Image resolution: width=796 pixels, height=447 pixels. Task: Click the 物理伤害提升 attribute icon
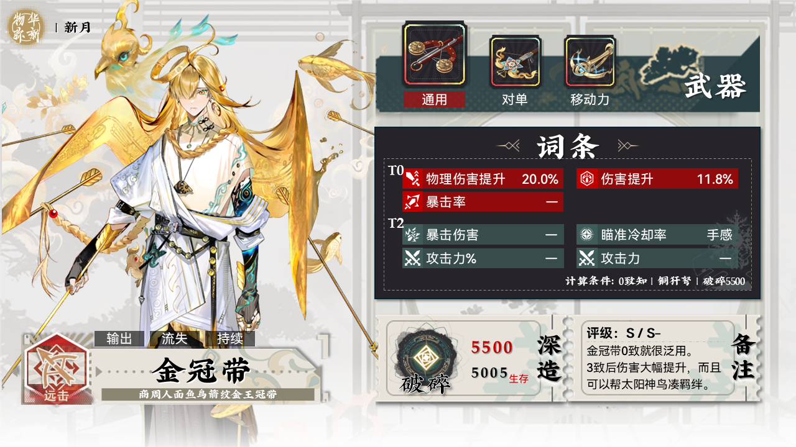[x=413, y=179]
